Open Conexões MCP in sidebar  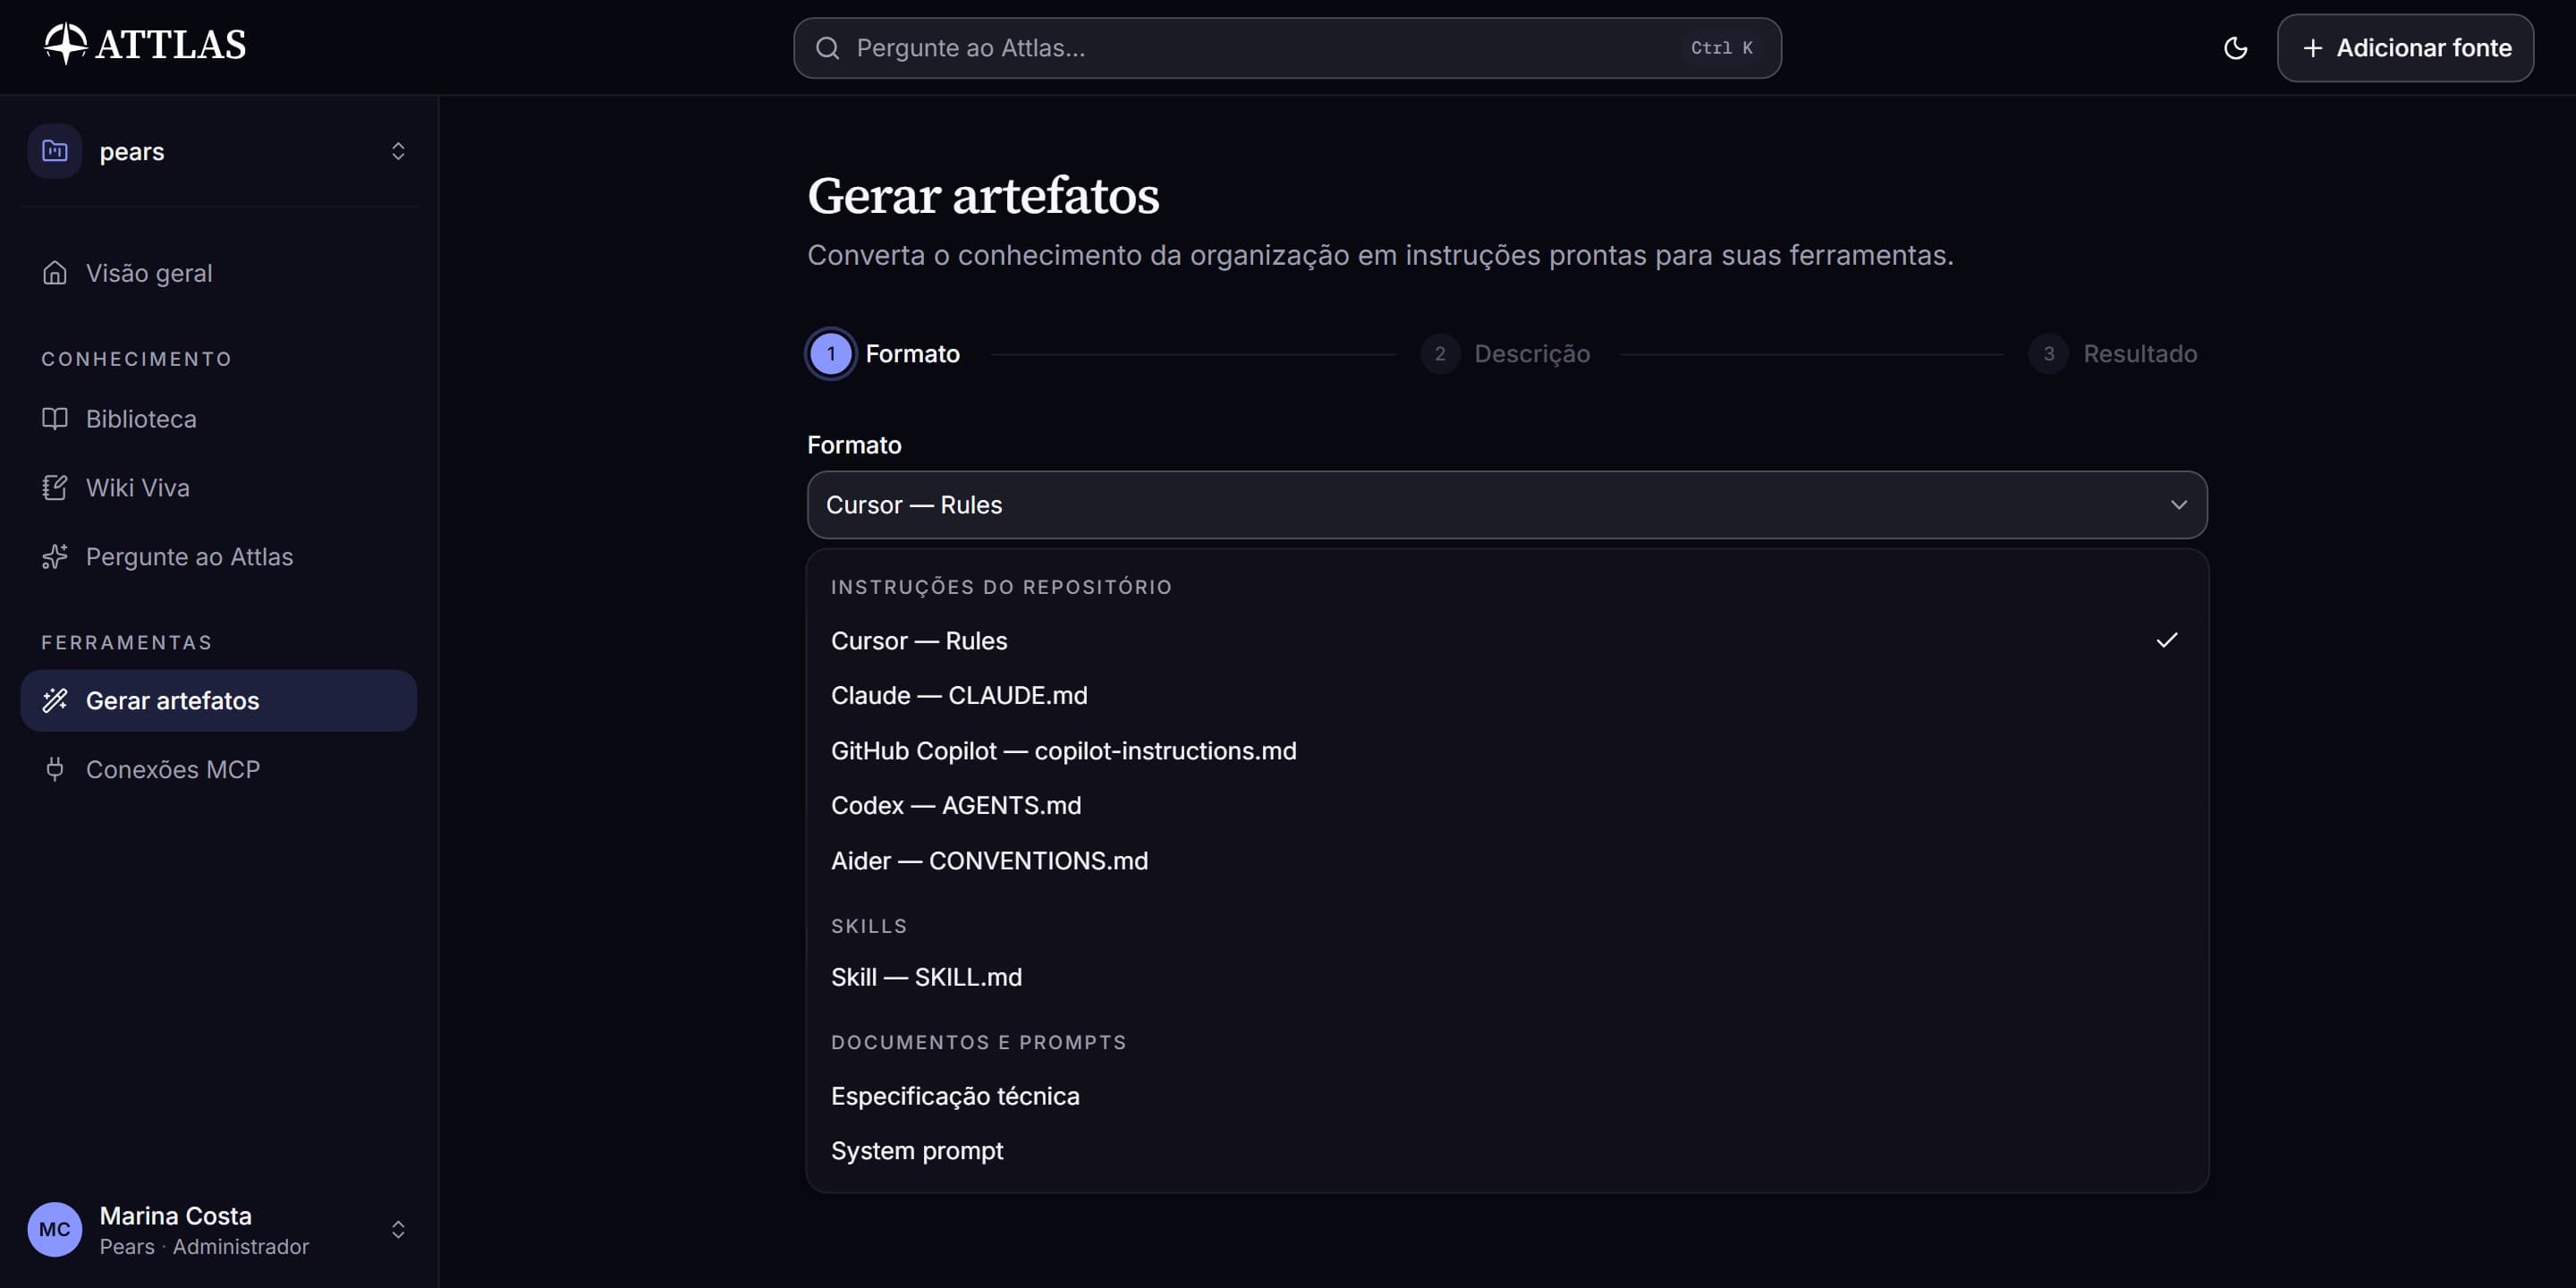218,770
